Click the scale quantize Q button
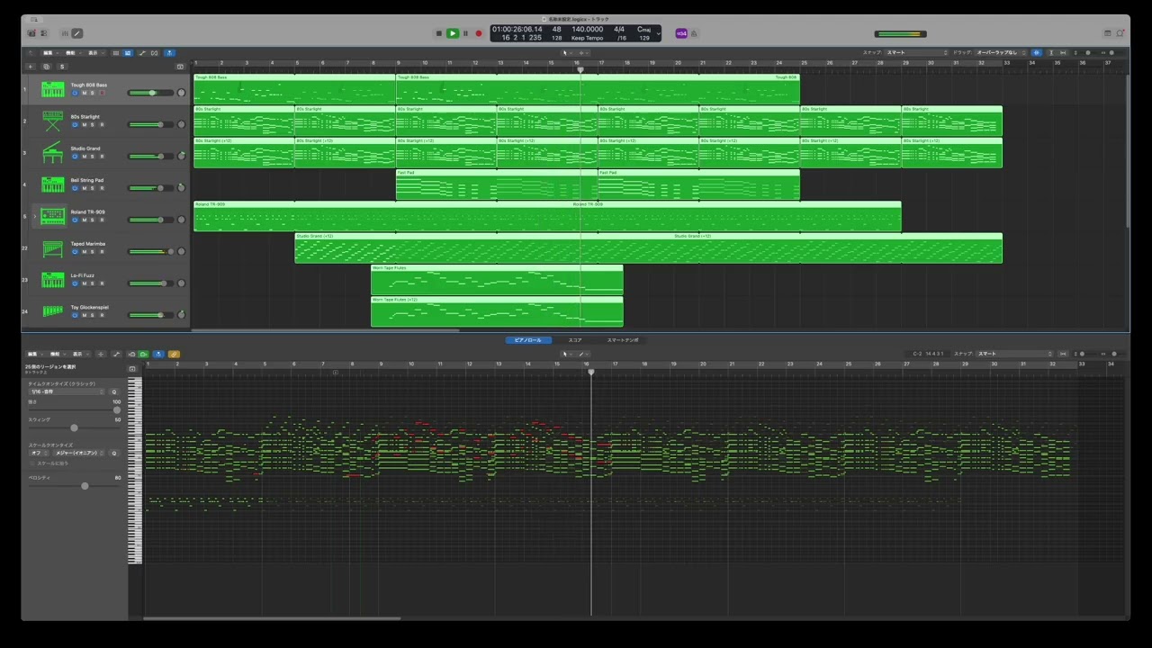Viewport: 1152px width, 648px height. (x=114, y=453)
